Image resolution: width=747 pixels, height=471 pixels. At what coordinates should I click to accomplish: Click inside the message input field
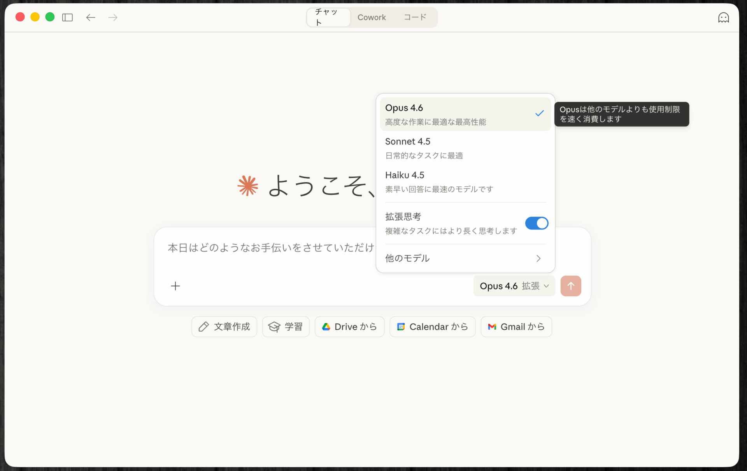click(272, 247)
